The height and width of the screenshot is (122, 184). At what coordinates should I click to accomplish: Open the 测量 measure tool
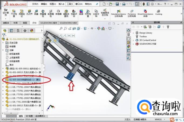(x=36, y=13)
